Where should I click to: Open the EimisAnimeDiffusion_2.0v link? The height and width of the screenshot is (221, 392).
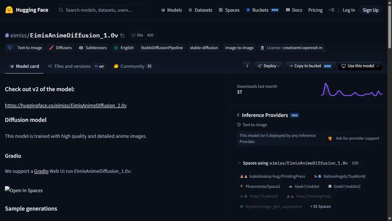click(x=66, y=105)
